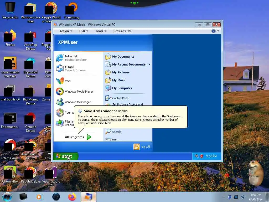Start Windows Media Player in XP menu
The image size is (269, 202).
pyautogui.click(x=78, y=92)
